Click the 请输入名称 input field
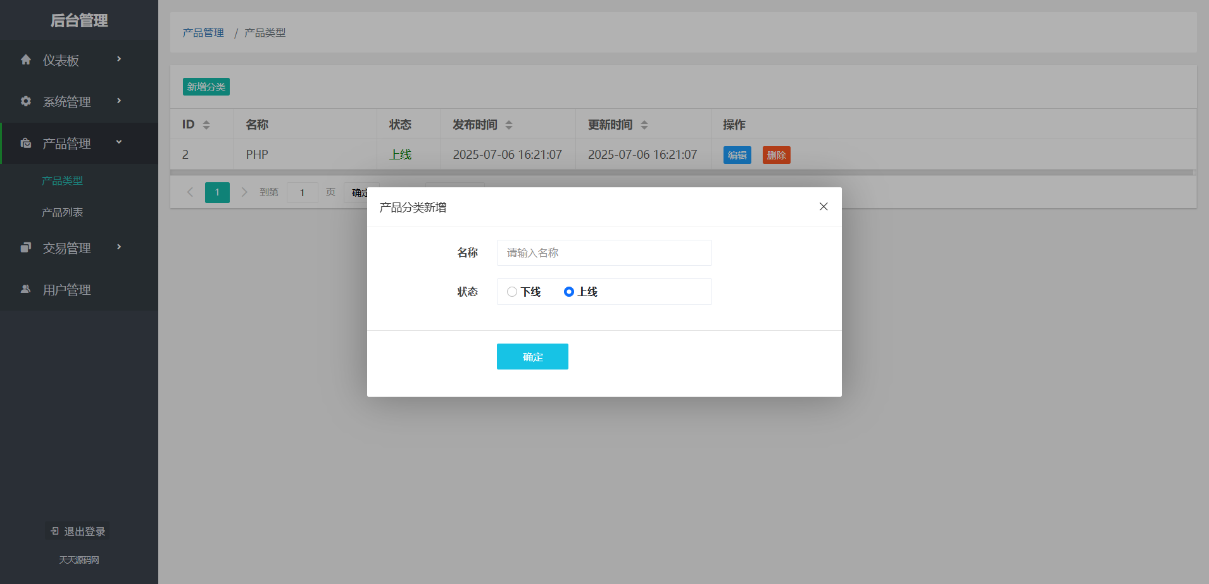The image size is (1209, 584). pyautogui.click(x=604, y=252)
